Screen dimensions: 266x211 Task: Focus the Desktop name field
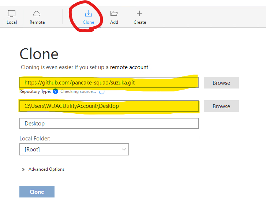(x=109, y=123)
